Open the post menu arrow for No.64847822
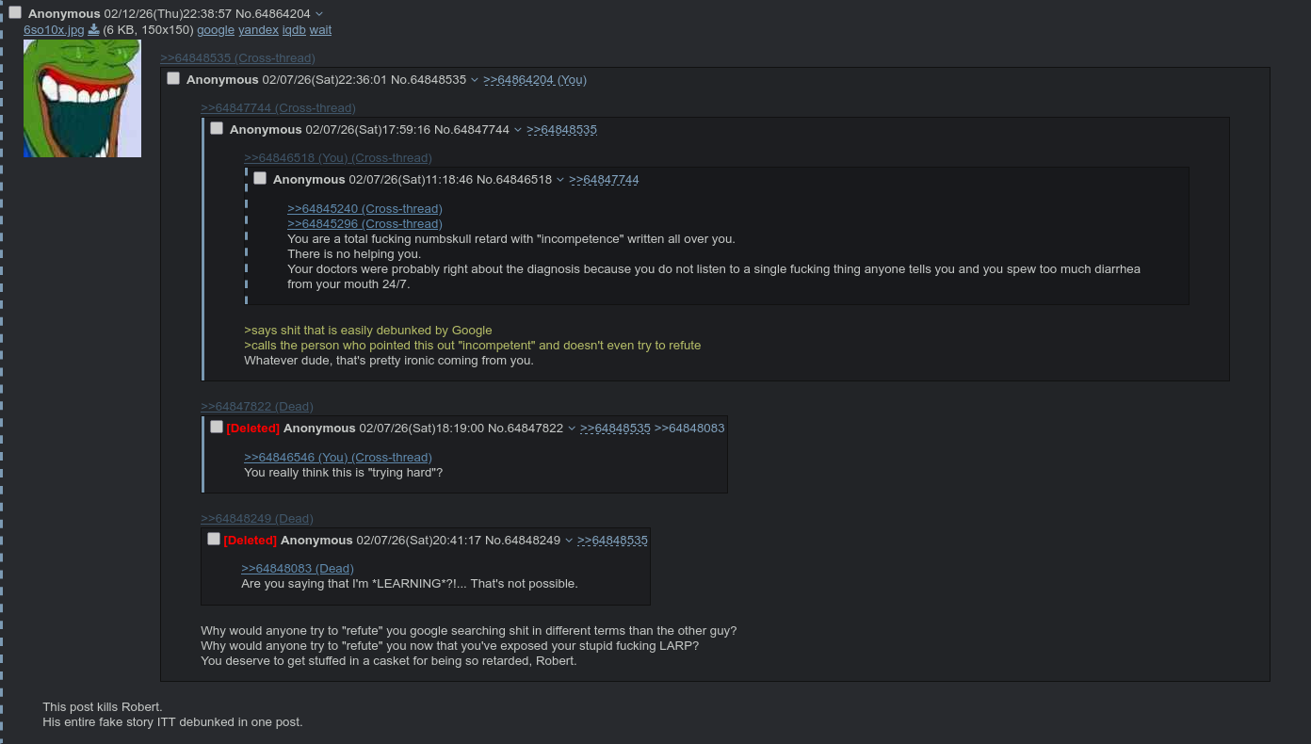Viewport: 1311px width, 744px height. 572,429
